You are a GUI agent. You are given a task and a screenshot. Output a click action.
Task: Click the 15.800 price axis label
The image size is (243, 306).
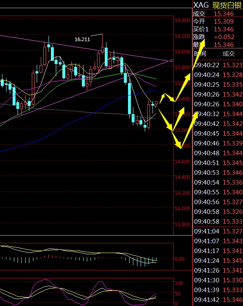182,68
